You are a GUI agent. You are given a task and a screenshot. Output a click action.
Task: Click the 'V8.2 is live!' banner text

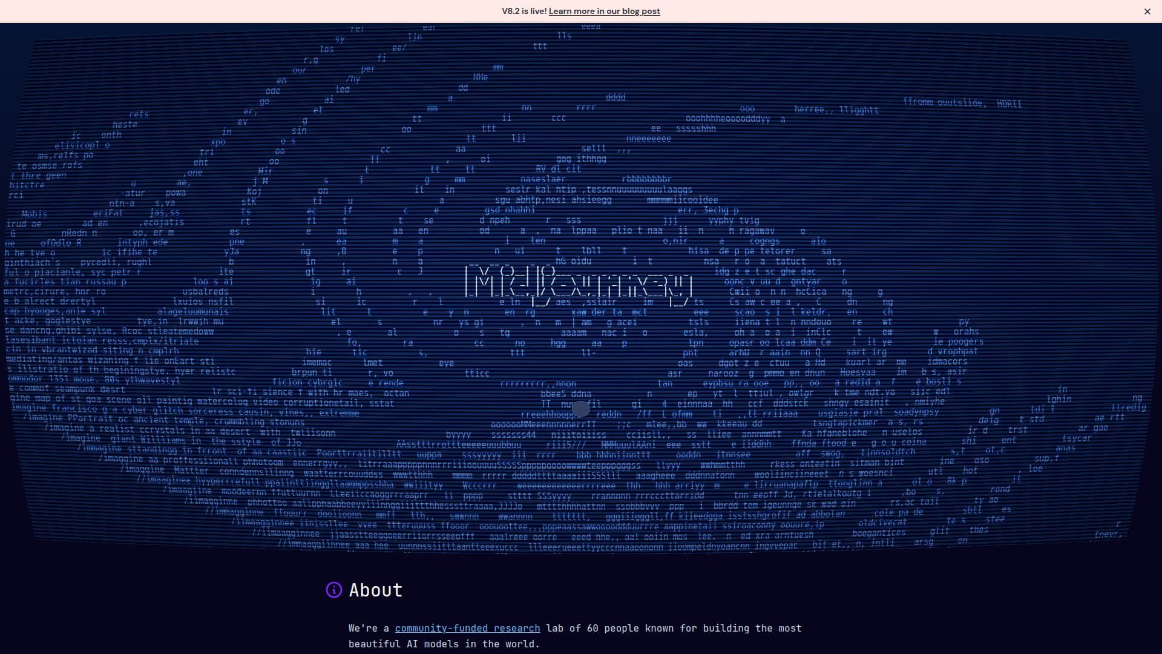coord(524,11)
